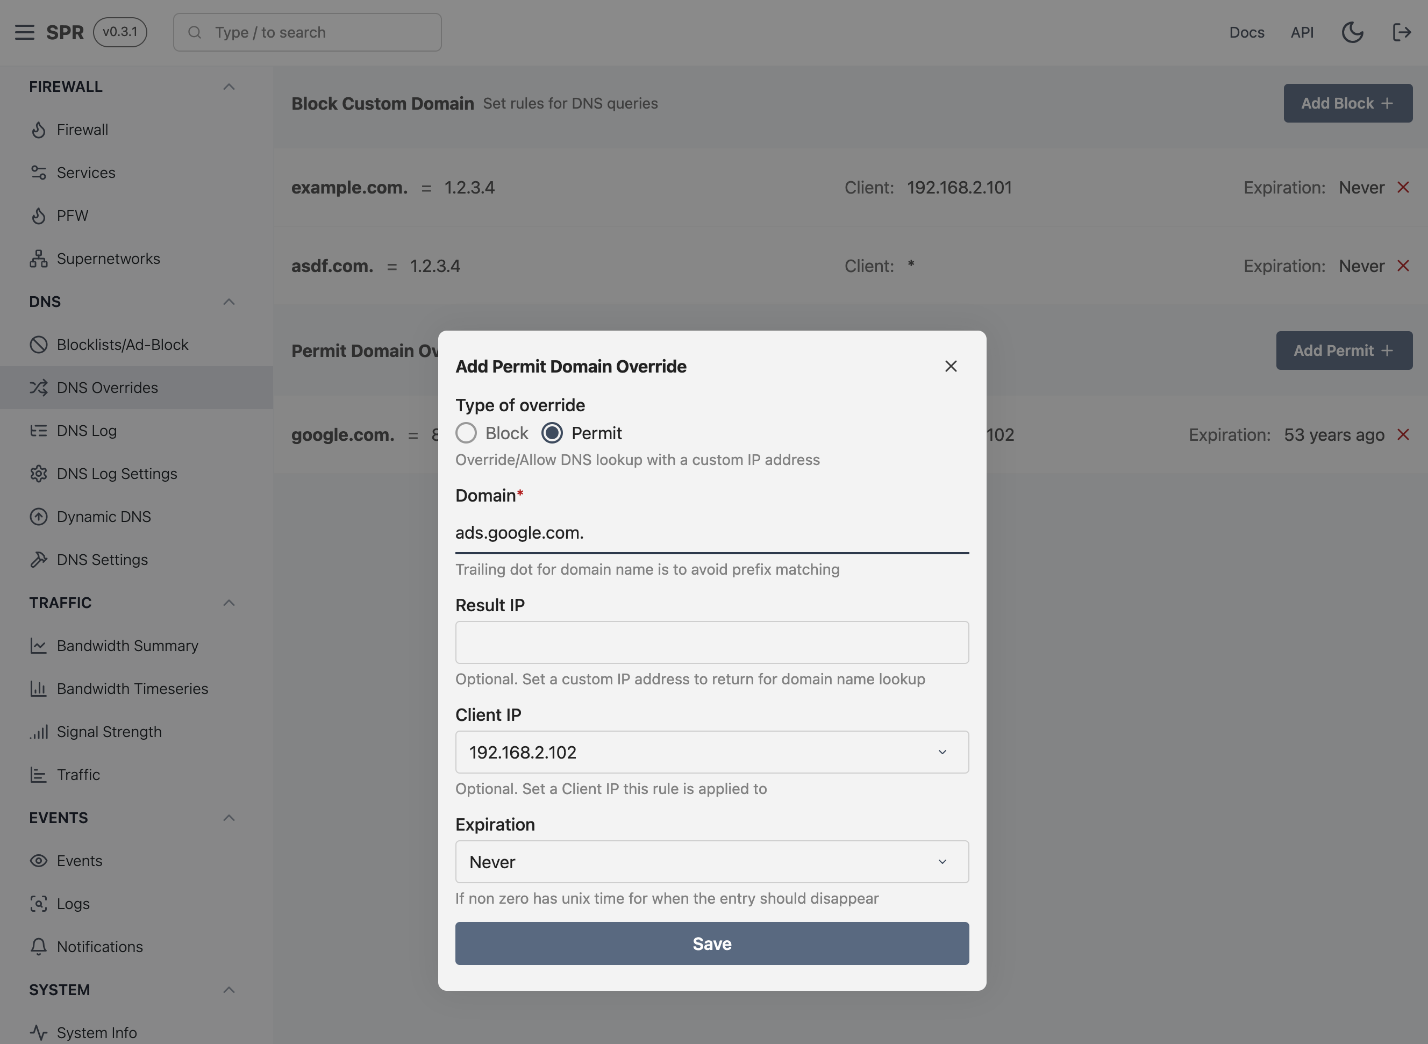Click the Notifications bell icon
Viewport: 1428px width, 1044px height.
click(x=39, y=946)
